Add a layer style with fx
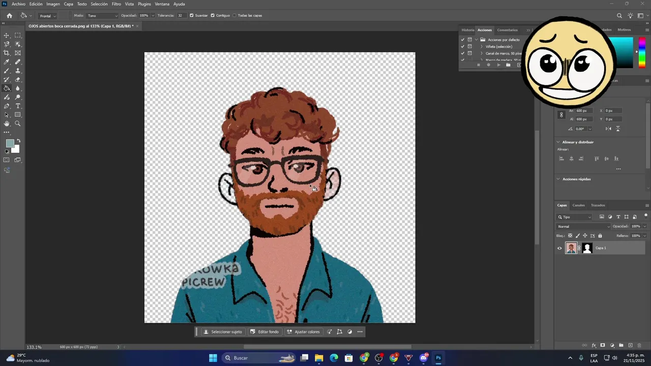Image resolution: width=651 pixels, height=366 pixels. point(594,345)
